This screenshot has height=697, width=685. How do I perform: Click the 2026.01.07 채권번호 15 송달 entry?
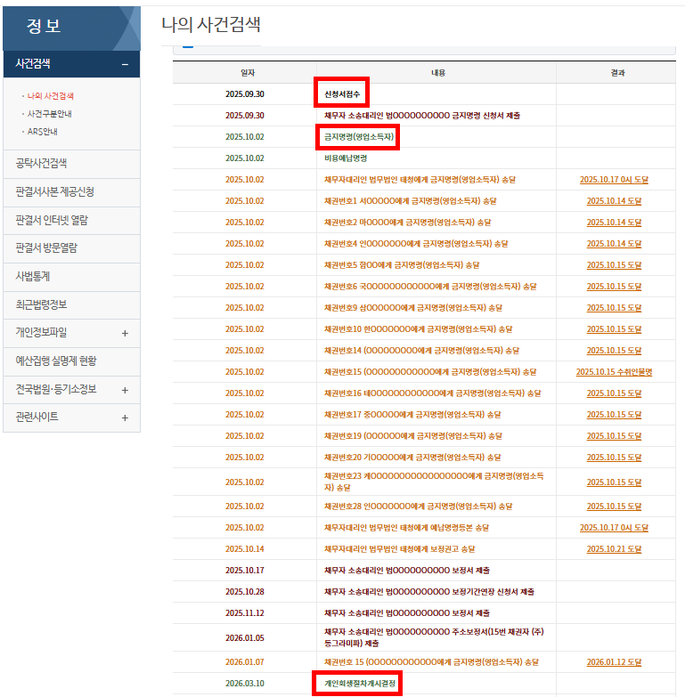tap(431, 662)
